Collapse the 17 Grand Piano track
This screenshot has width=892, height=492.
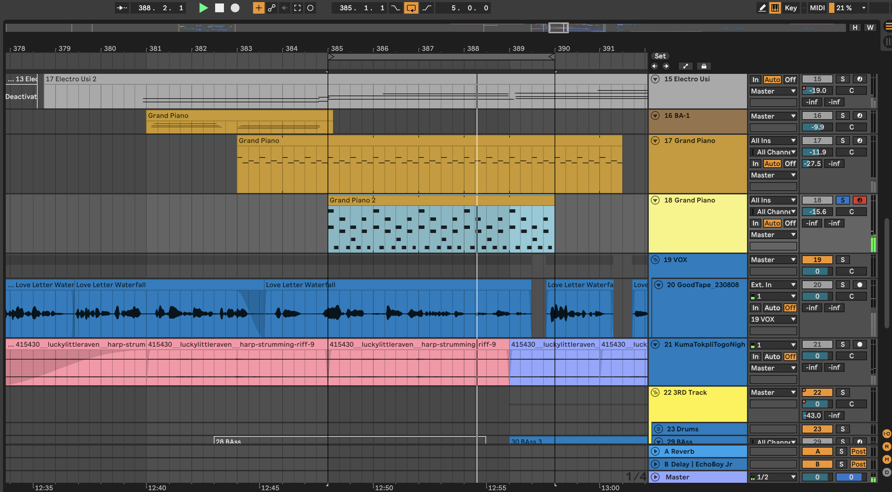pos(655,140)
